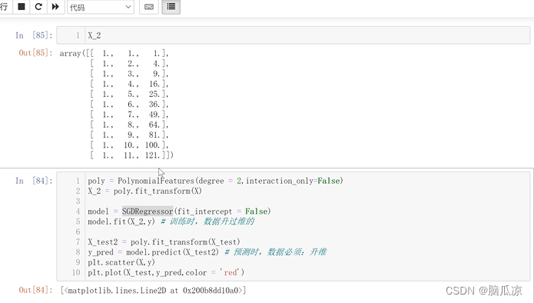Click the comment 训练时，数据升过维的

pyautogui.click(x=207, y=221)
